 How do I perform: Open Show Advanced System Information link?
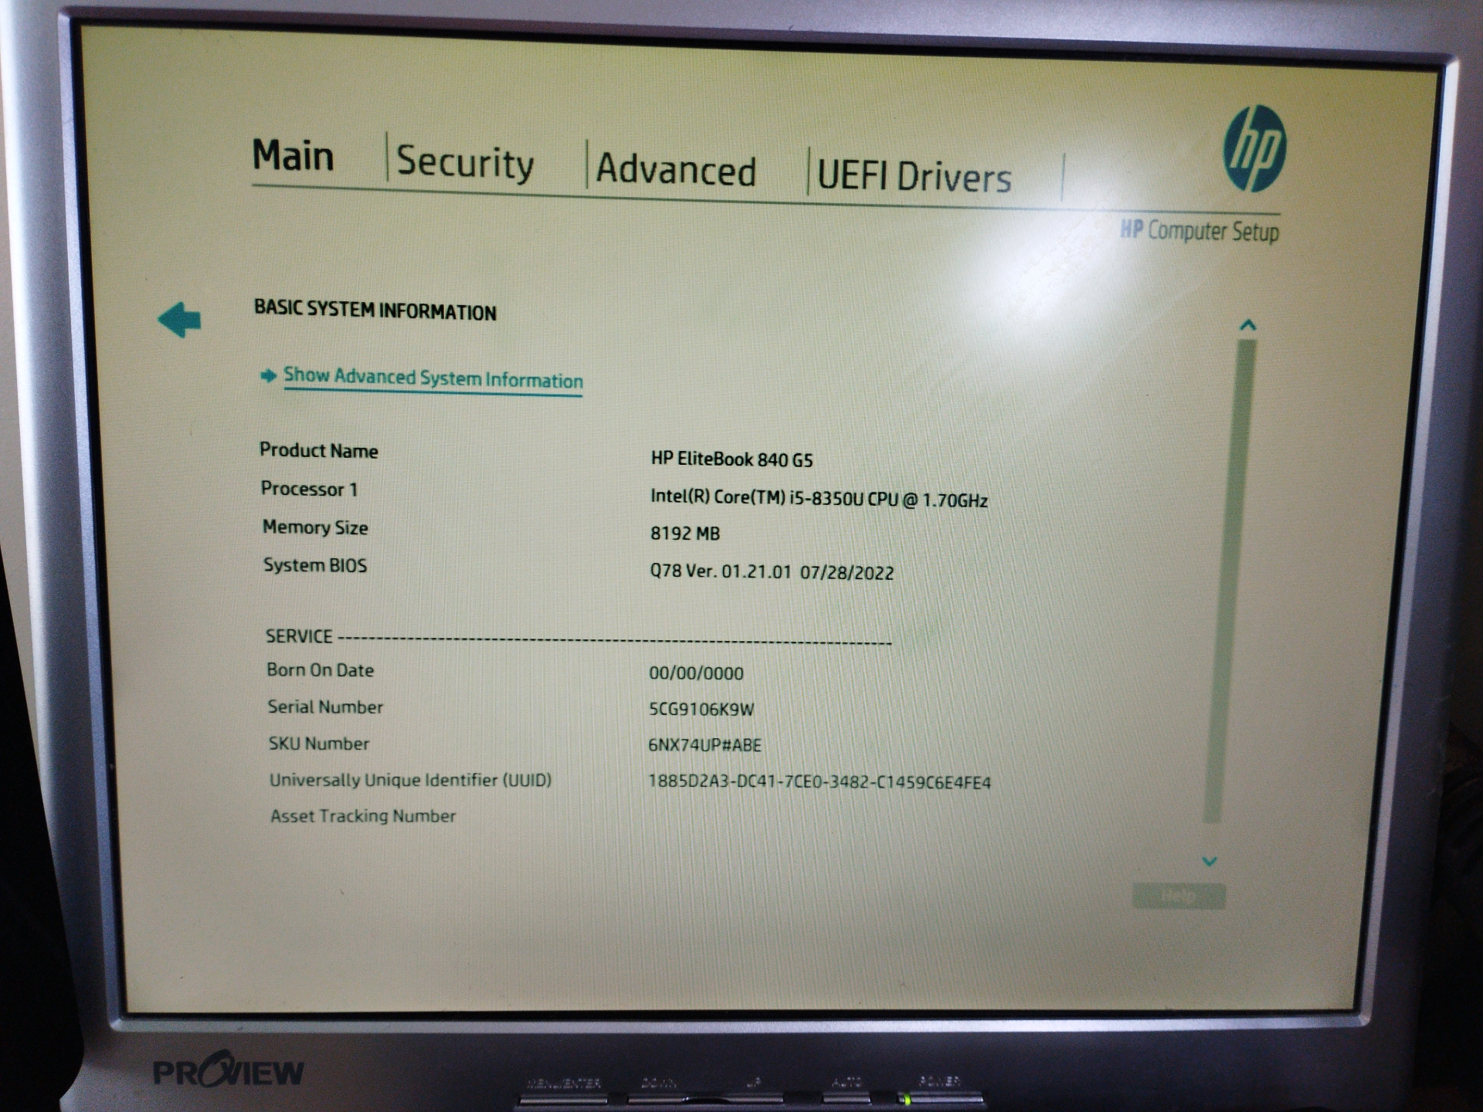433,378
